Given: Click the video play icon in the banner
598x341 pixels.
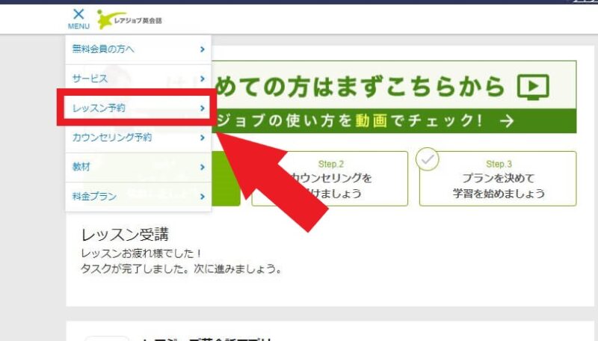Looking at the screenshot, I should coord(532,87).
